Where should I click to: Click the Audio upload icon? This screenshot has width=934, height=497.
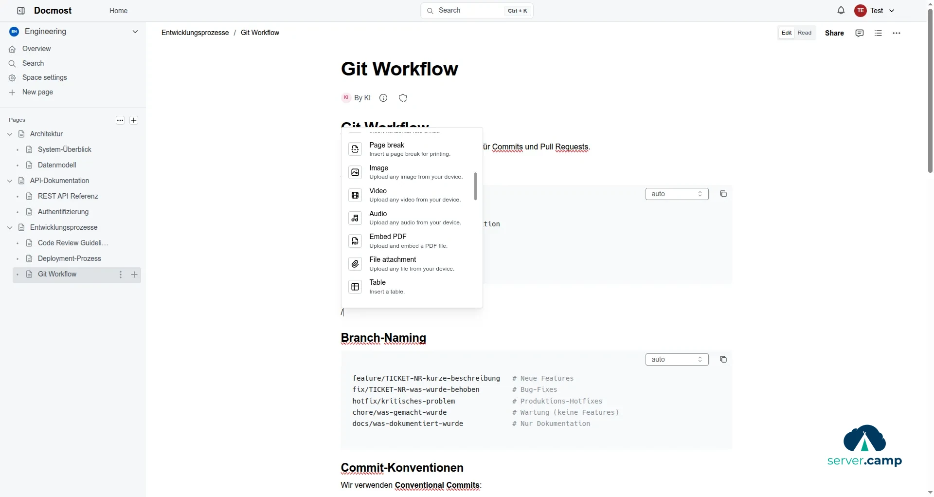[355, 218]
